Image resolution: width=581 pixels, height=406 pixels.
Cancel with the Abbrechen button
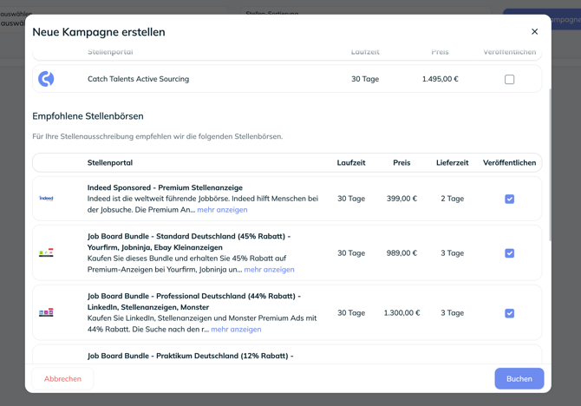tap(62, 378)
